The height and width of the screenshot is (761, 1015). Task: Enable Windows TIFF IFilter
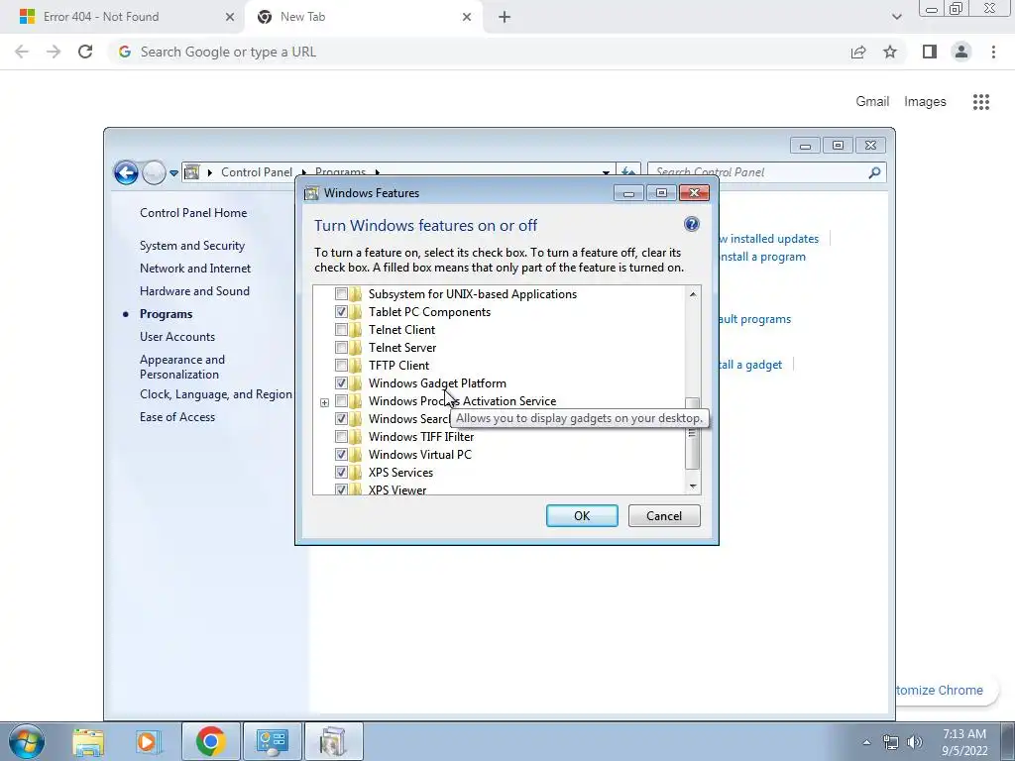[341, 437]
